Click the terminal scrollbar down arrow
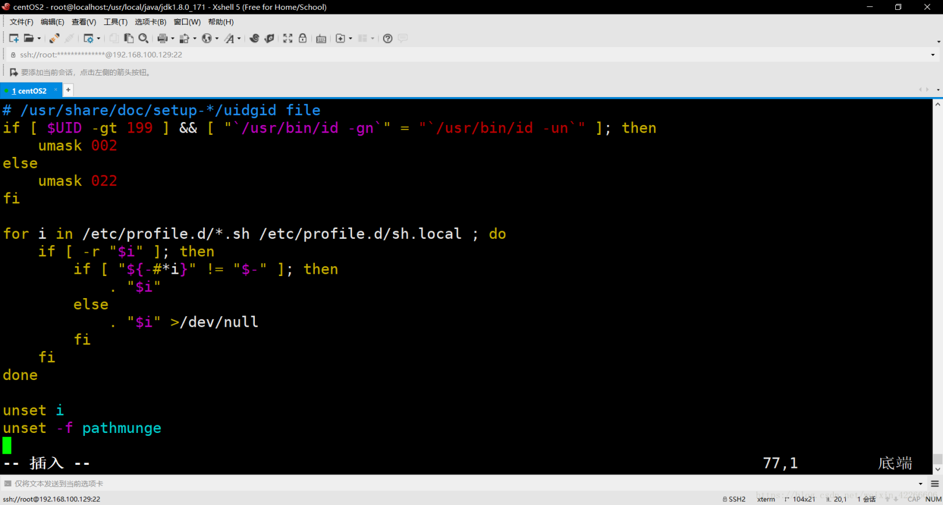 (938, 469)
